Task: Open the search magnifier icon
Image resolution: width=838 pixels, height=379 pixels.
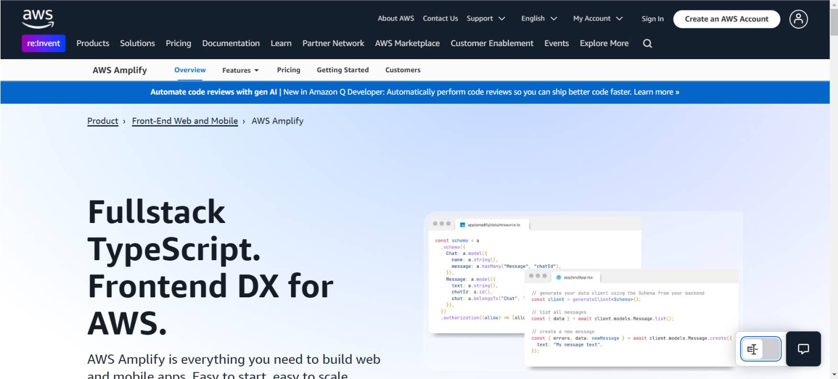Action: click(647, 43)
